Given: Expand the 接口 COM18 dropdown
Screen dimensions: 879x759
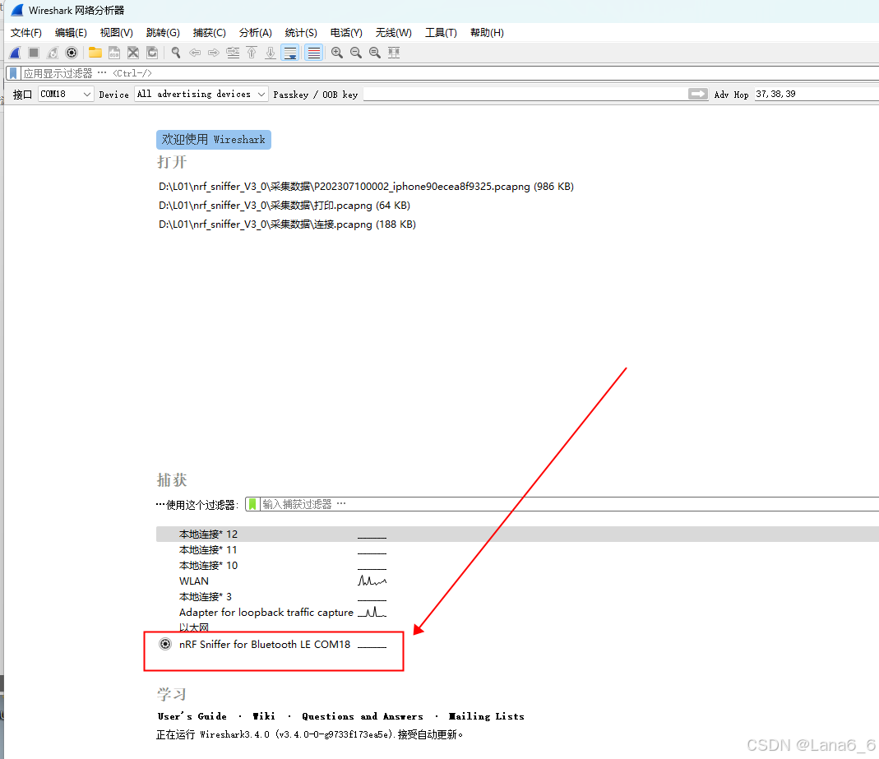Looking at the screenshot, I should [66, 95].
